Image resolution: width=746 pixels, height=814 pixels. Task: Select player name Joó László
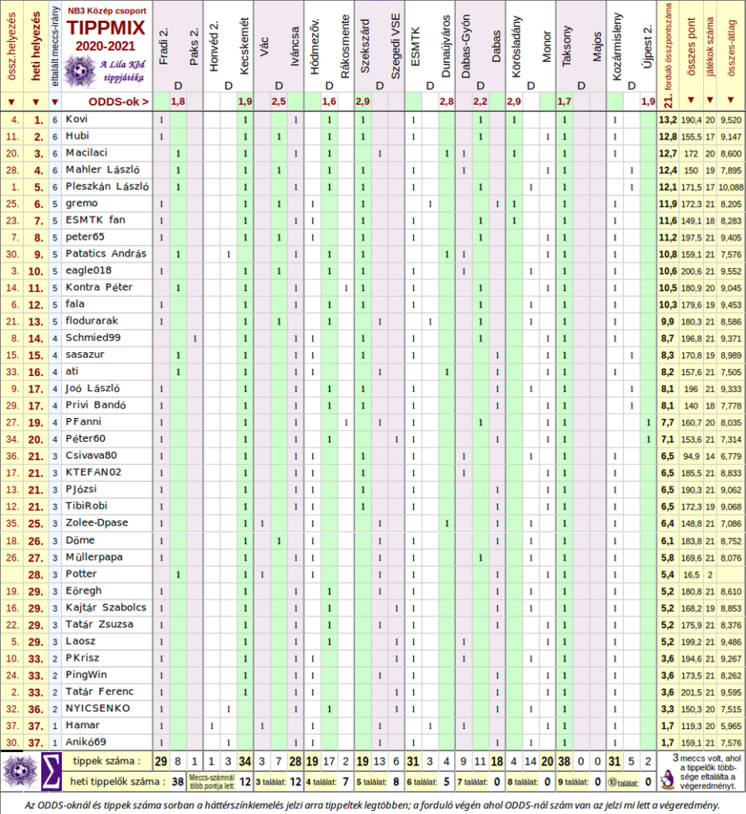tap(92, 388)
